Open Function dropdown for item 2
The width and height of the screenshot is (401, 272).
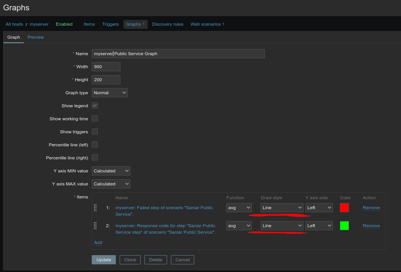click(239, 226)
